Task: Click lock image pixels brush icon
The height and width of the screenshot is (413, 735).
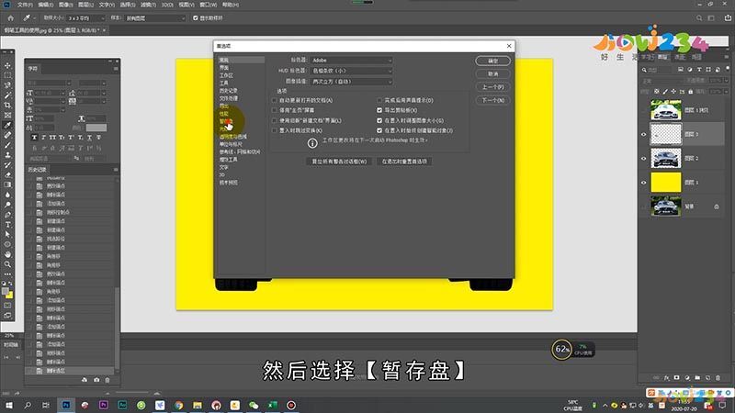Action: (x=665, y=91)
